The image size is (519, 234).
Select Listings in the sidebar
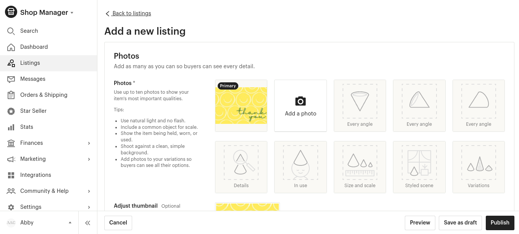[49, 63]
